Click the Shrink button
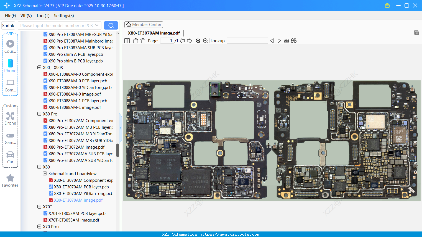Image resolution: width=422 pixels, height=237 pixels. tap(8, 25)
